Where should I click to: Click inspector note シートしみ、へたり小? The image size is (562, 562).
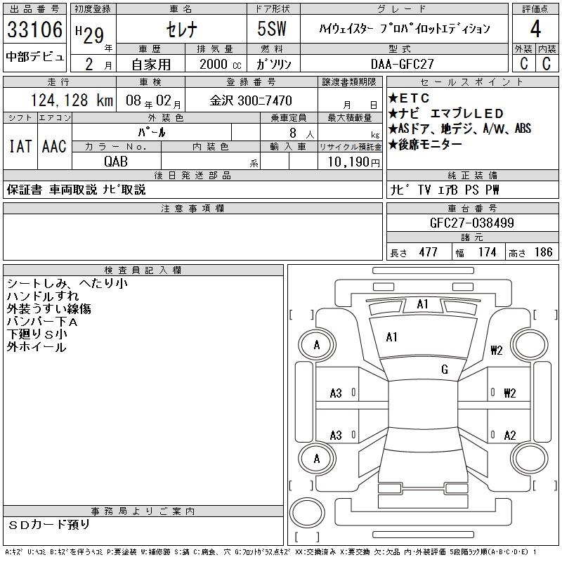click(67, 284)
